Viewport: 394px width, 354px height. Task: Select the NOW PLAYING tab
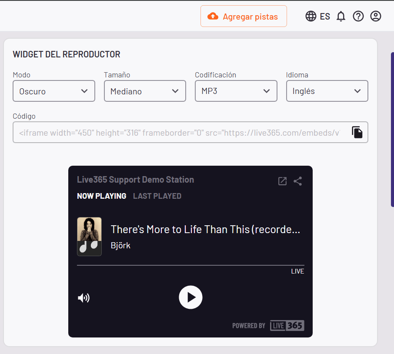101,196
